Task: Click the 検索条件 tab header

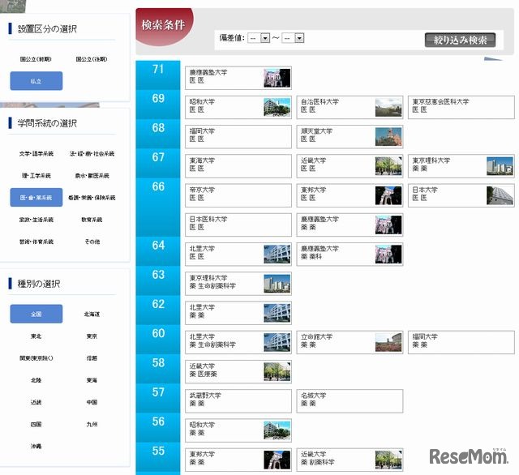Action: coord(165,24)
